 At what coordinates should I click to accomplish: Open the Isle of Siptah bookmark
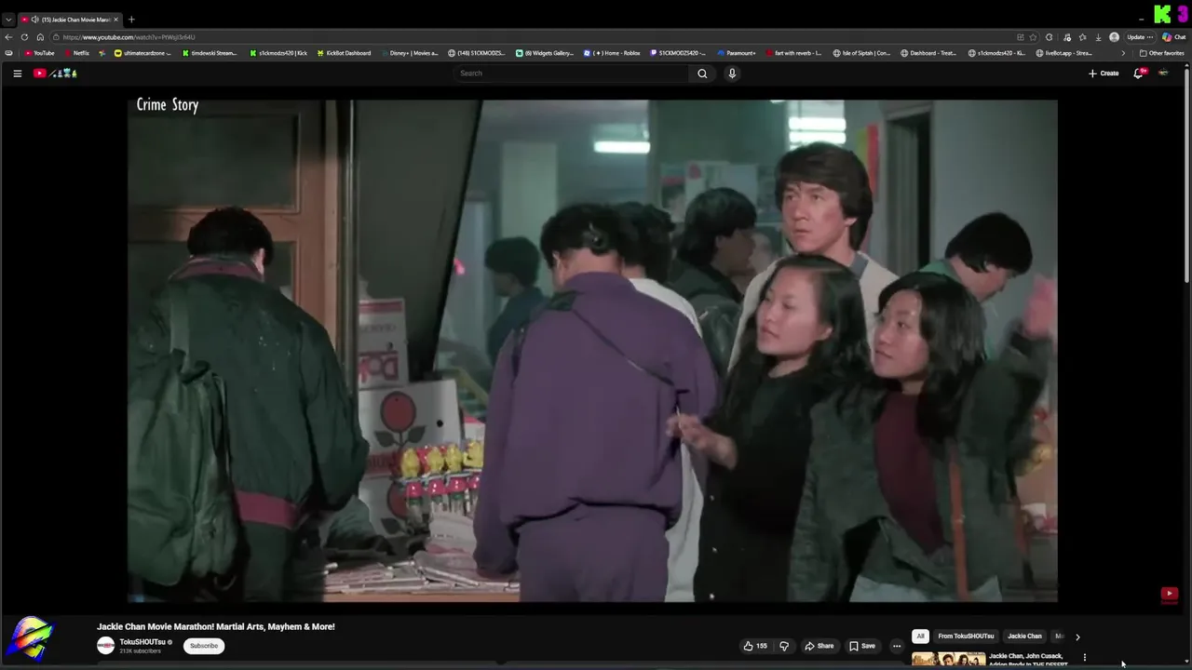tap(861, 53)
